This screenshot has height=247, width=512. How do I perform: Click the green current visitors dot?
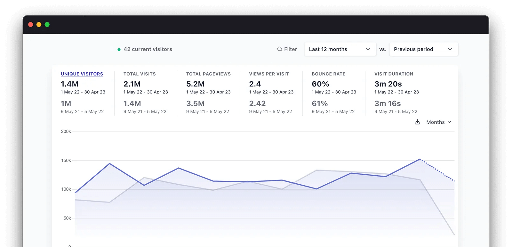coord(119,50)
